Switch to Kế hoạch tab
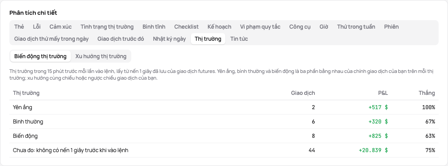Viewport: 448px width, 166px height. 220,27
